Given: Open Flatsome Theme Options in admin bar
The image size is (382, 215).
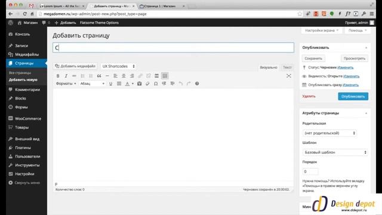Looking at the screenshot, I should point(99,23).
